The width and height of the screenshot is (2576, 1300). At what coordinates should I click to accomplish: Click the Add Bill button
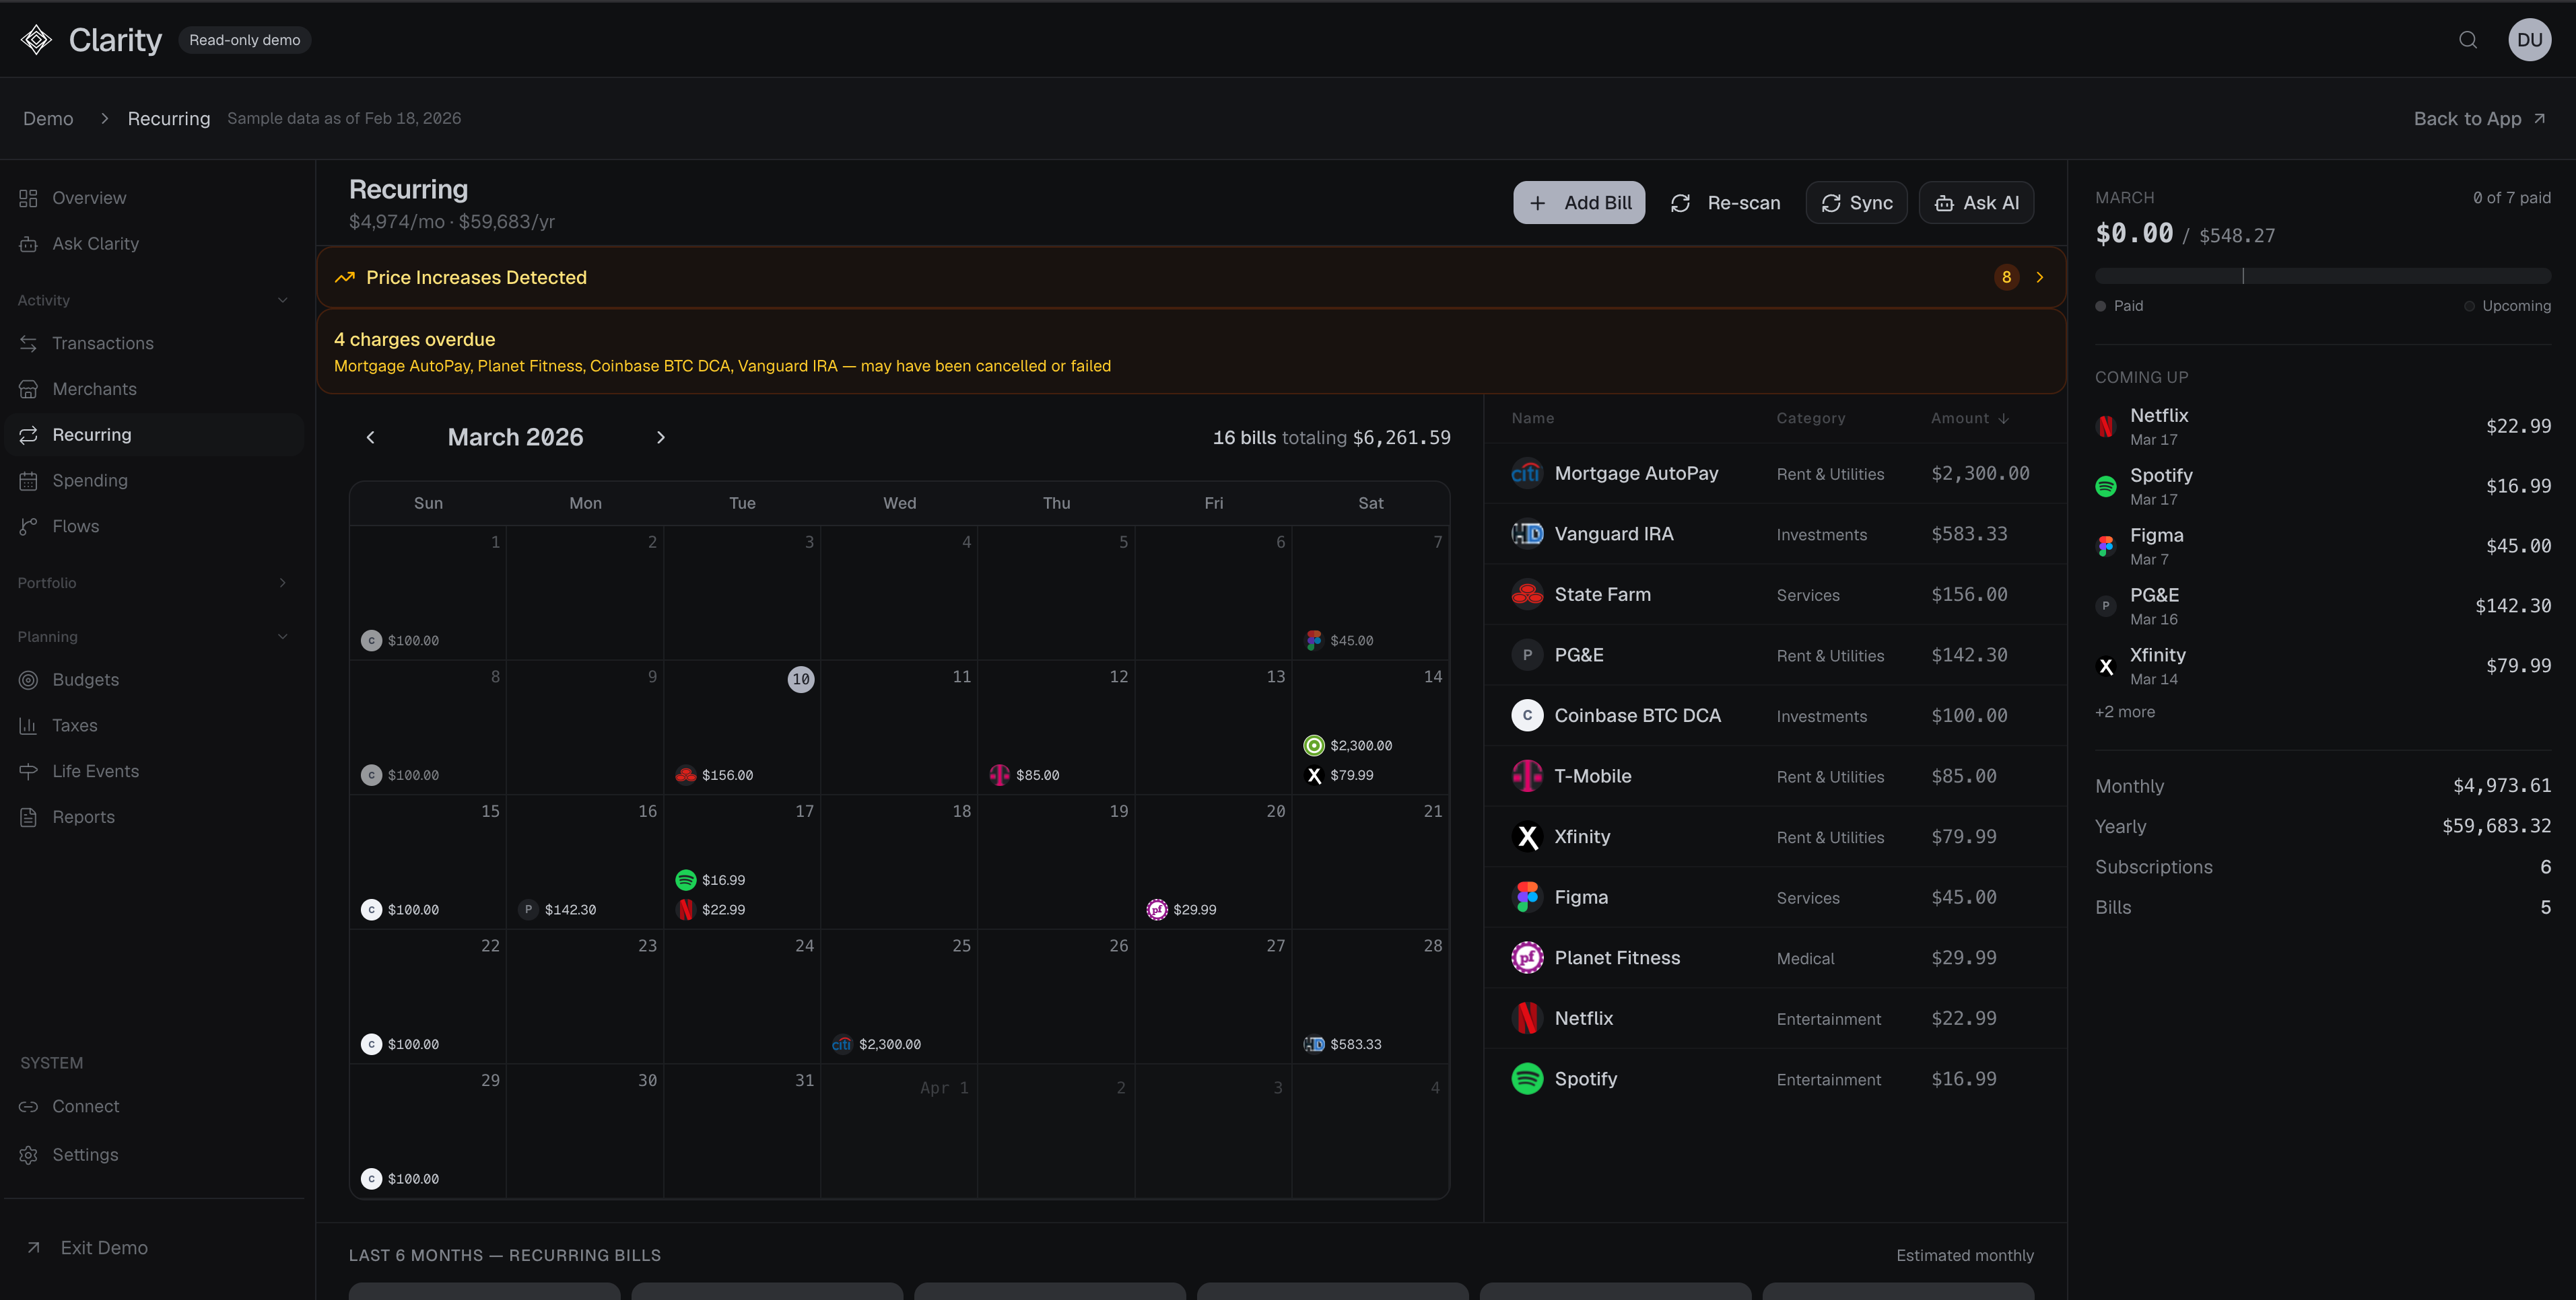coord(1579,202)
